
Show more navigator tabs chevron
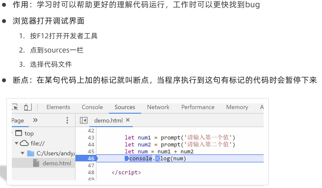tap(35, 120)
